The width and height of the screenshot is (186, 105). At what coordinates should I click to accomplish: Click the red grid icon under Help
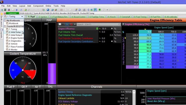point(61,10)
